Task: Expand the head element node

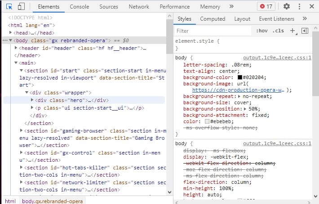Action: (11, 33)
